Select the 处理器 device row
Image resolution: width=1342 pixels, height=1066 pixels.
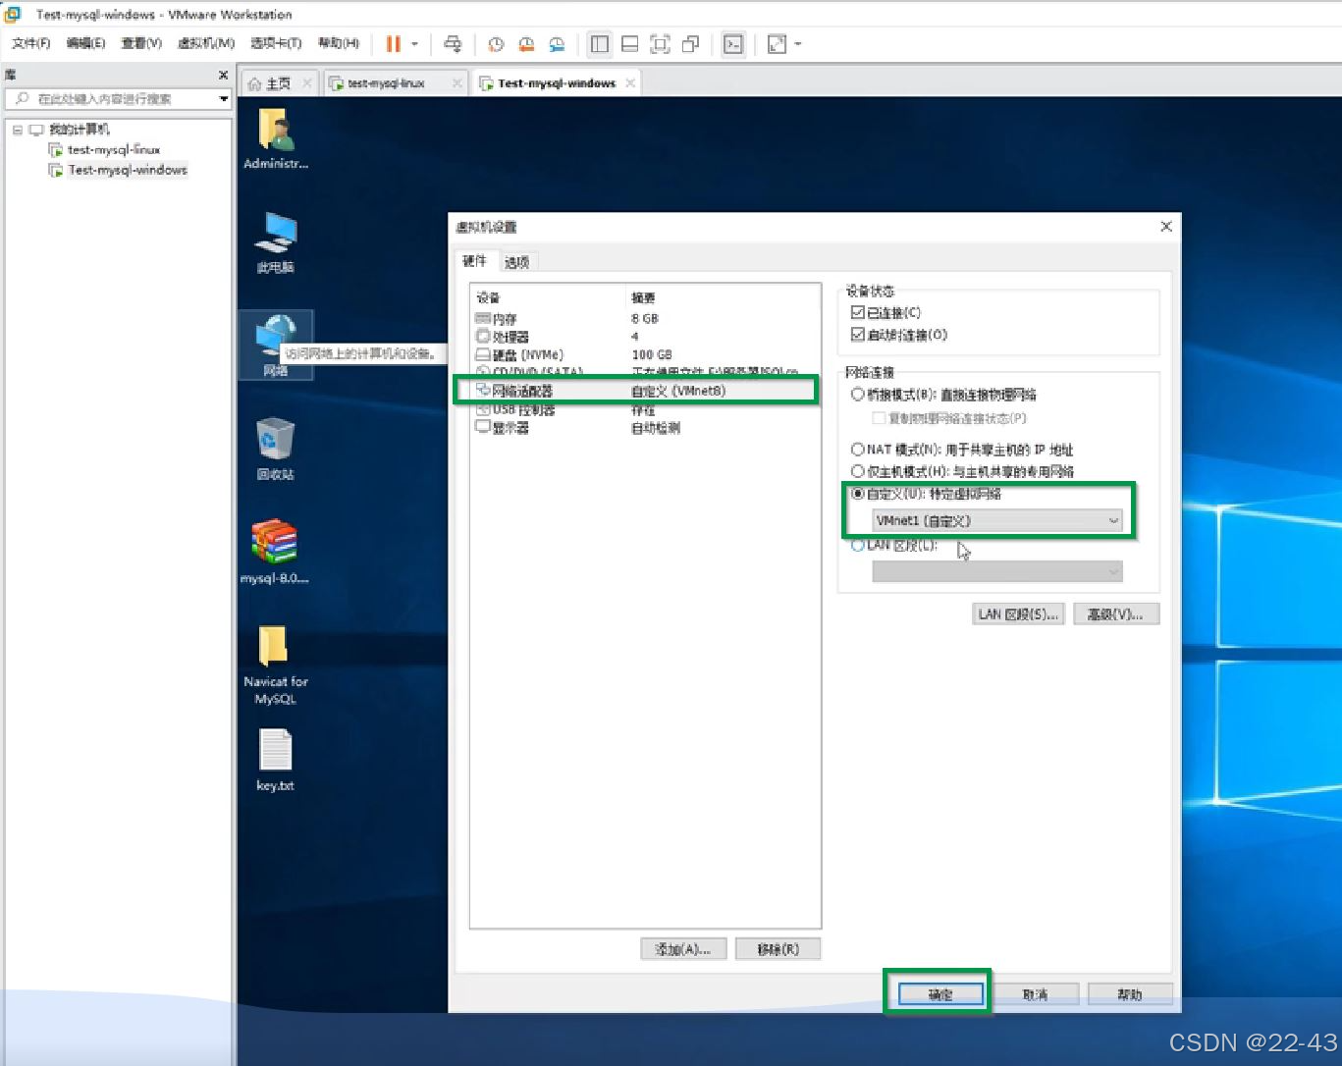645,337
